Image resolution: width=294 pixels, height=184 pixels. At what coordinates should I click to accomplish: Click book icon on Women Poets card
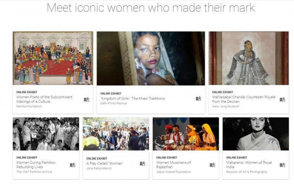86,100
